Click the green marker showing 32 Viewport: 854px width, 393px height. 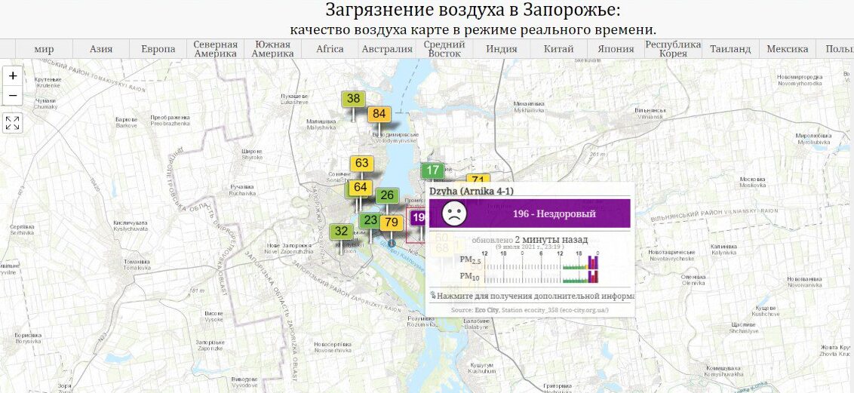coord(341,232)
